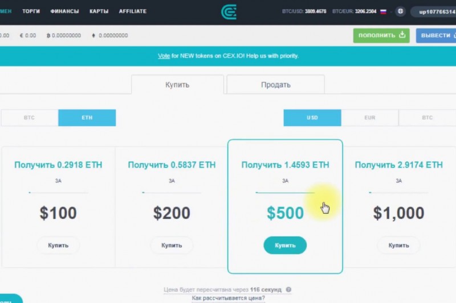Click the slider line above $500
Image resolution: width=456 pixels, height=303 pixels.
pos(285,192)
